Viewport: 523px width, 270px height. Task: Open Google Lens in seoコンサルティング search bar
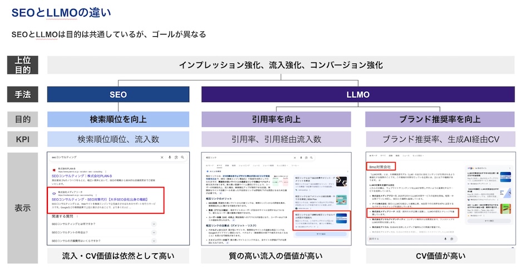click(176, 157)
